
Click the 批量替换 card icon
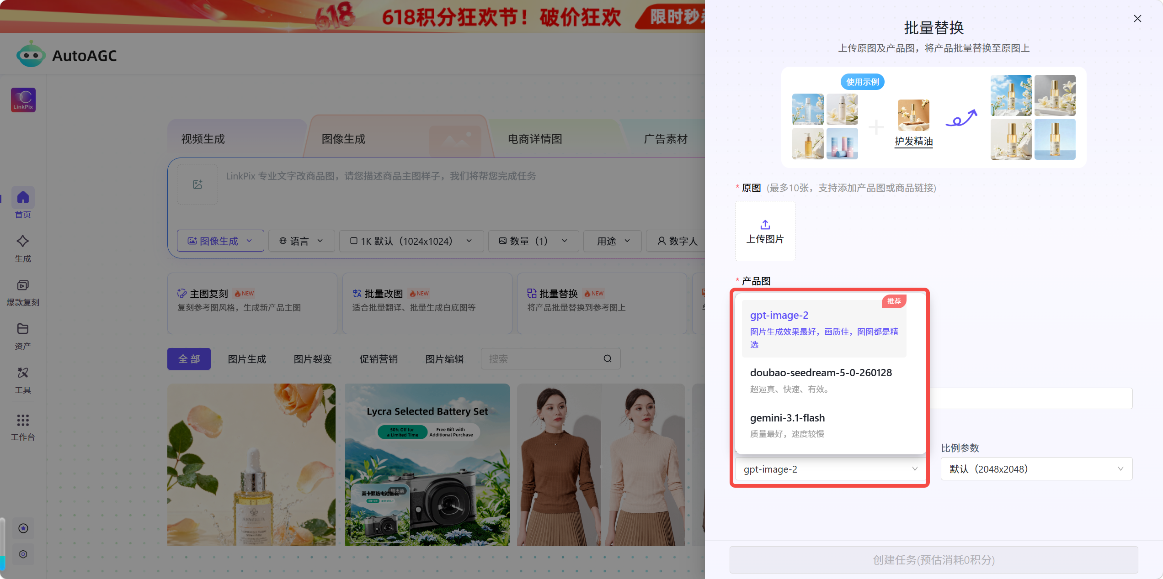(532, 293)
